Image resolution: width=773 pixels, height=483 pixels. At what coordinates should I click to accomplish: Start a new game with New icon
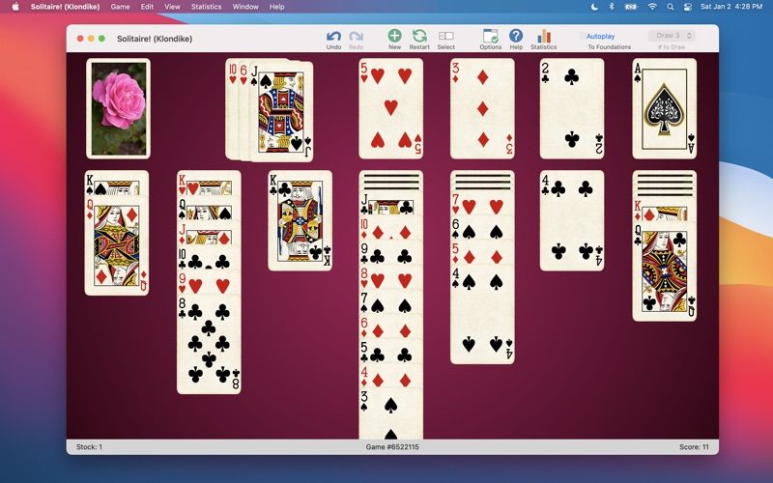pos(394,37)
